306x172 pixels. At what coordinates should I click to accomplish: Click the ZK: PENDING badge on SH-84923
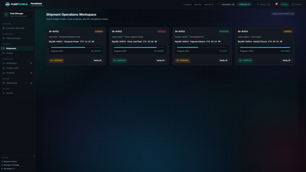tap(182, 60)
